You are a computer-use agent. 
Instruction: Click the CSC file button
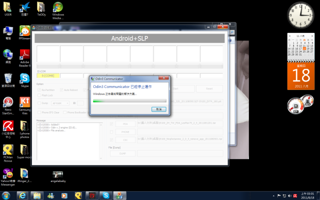[125, 140]
